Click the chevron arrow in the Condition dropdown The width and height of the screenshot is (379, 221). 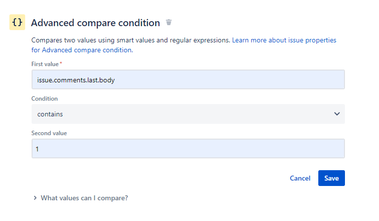pyautogui.click(x=337, y=114)
